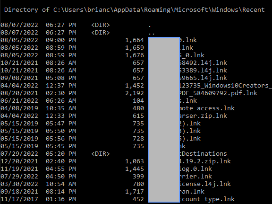Click the 58492.l4j.lnk file entry
This screenshot has width=272, height=204.
click(x=203, y=63)
